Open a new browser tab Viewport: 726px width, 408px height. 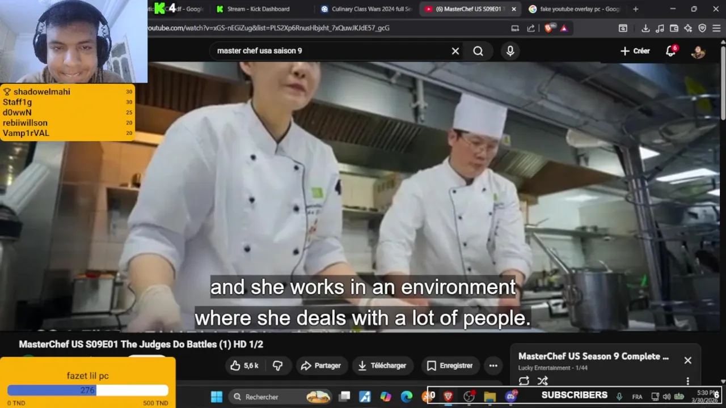[x=635, y=9]
